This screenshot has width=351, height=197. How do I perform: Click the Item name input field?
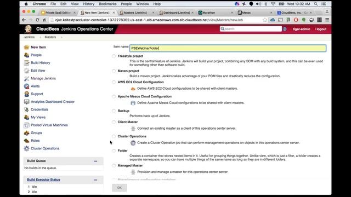(228, 48)
